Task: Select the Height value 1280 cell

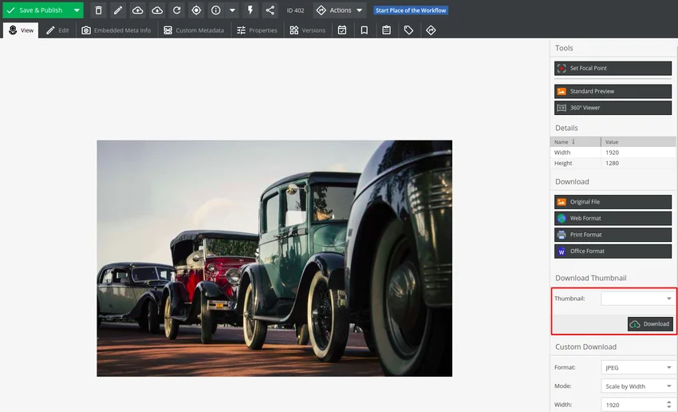Action: pyautogui.click(x=638, y=163)
